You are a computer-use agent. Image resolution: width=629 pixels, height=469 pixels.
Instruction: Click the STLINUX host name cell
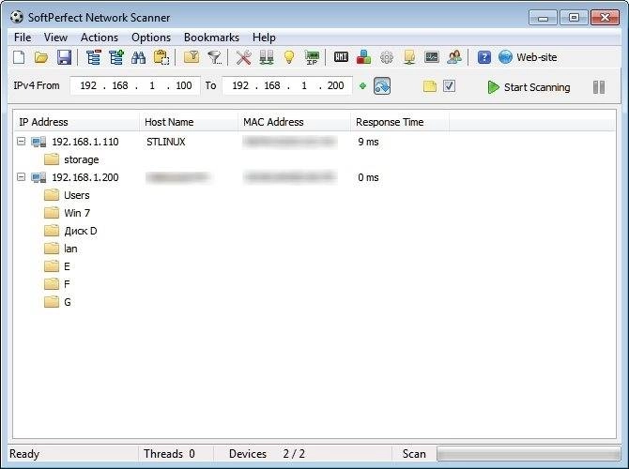click(165, 142)
